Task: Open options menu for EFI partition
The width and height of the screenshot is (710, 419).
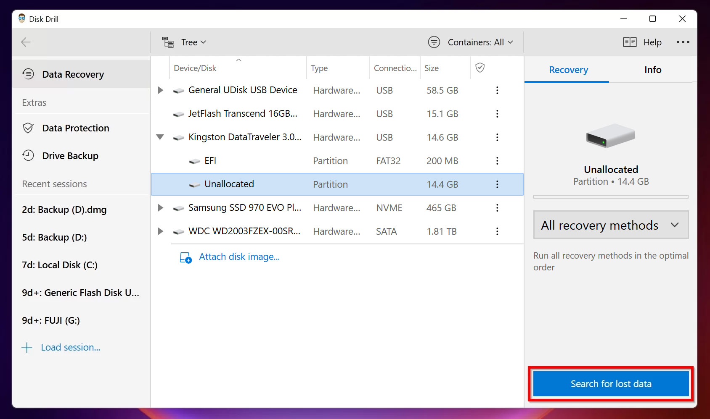Action: pos(497,161)
